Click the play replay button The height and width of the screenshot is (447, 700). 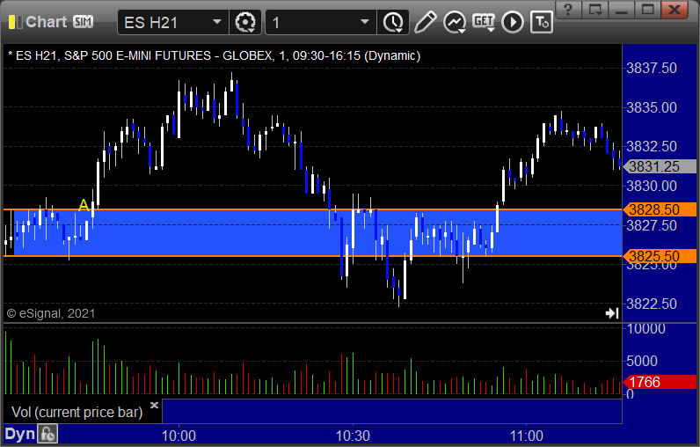click(x=513, y=22)
